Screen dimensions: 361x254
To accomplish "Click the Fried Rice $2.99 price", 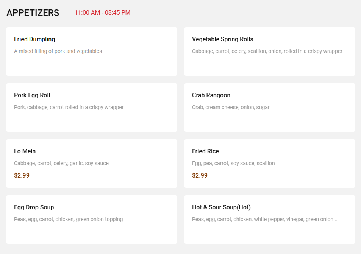I will [x=200, y=175].
